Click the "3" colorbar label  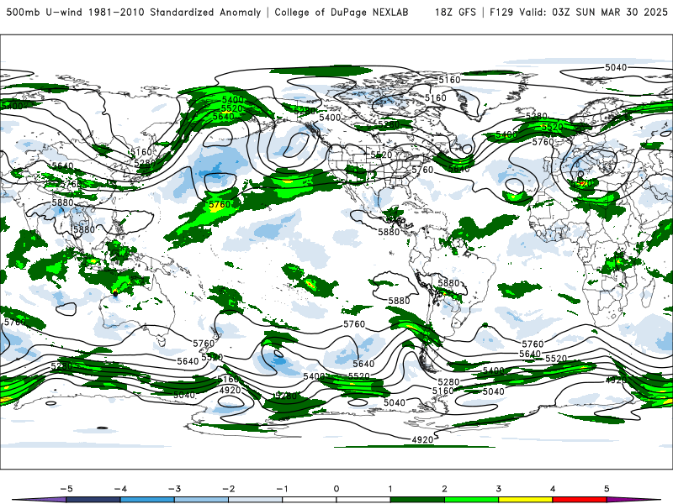tap(499, 489)
